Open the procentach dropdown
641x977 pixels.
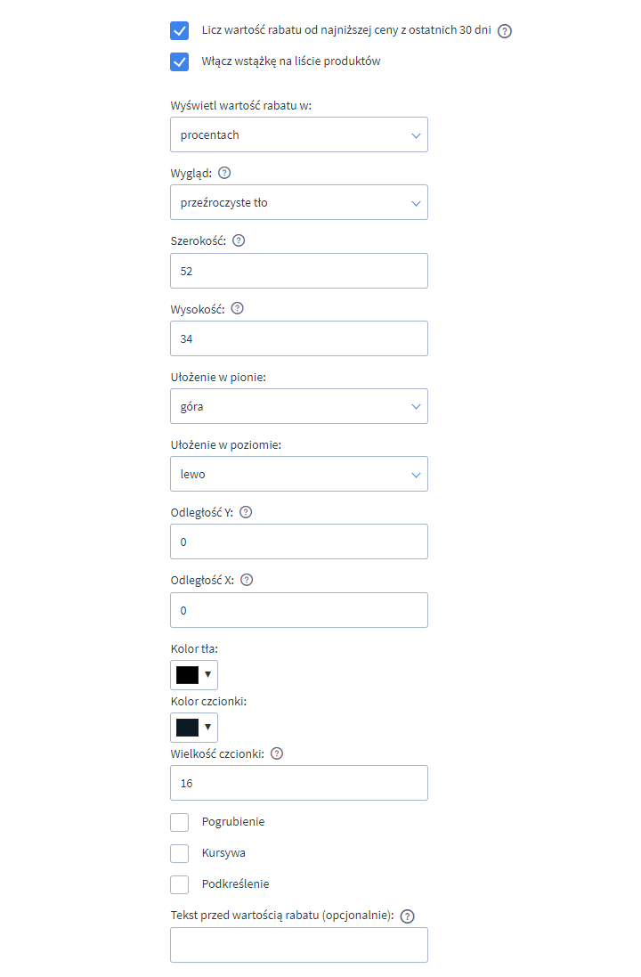pos(299,134)
